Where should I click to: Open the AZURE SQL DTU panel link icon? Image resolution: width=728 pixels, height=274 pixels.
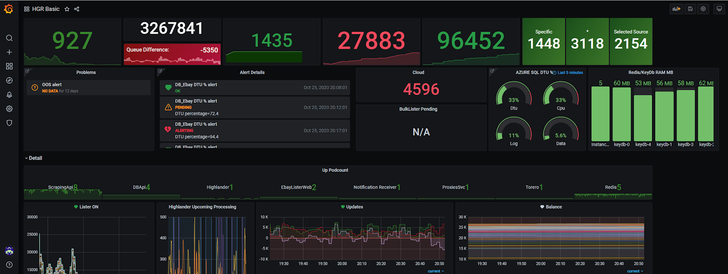[492, 71]
